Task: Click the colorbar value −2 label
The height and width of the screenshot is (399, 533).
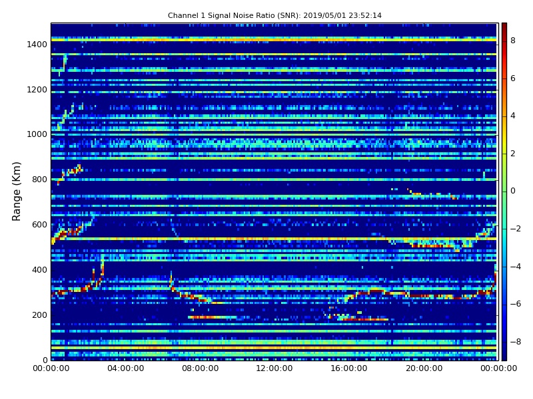Action: [516, 229]
